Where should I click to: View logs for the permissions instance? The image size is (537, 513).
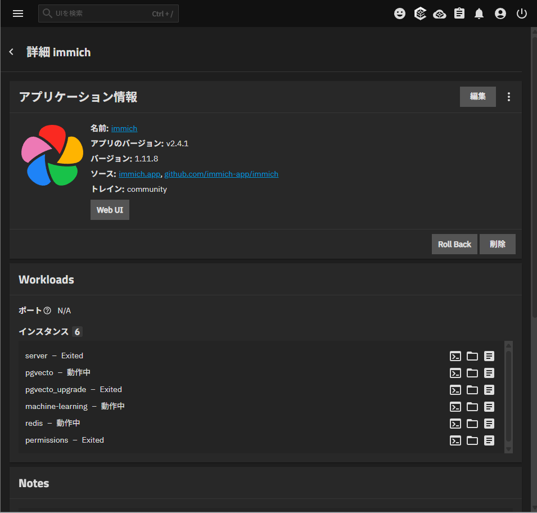[x=489, y=440]
